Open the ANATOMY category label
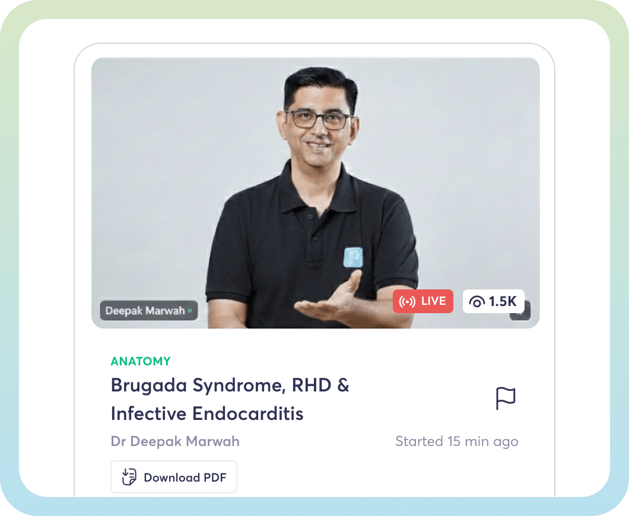The width and height of the screenshot is (629, 516). (141, 361)
